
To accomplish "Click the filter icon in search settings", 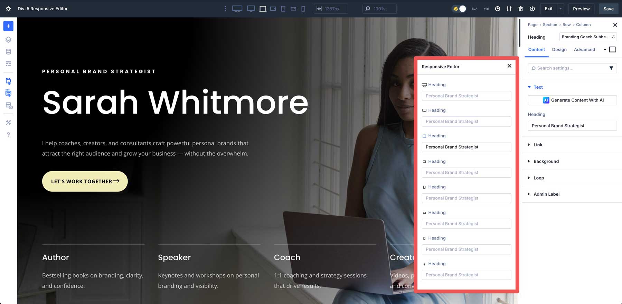I will click(x=611, y=68).
